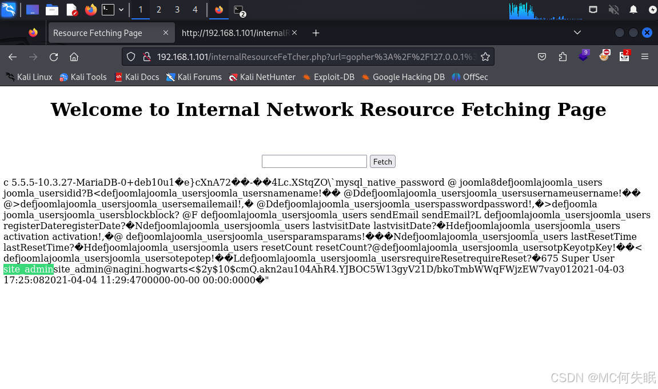This screenshot has width=658, height=389.
Task: Switch to the Resource Fetching Page tab
Action: (111, 33)
